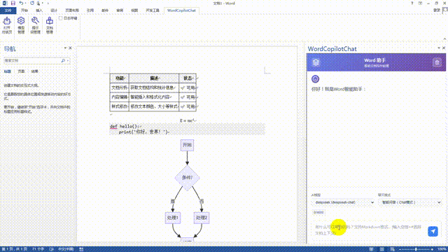Screen dimensions: 448x252
Task: Click the zoom slider handle in status bar
Action: pyautogui.click(x=416, y=249)
